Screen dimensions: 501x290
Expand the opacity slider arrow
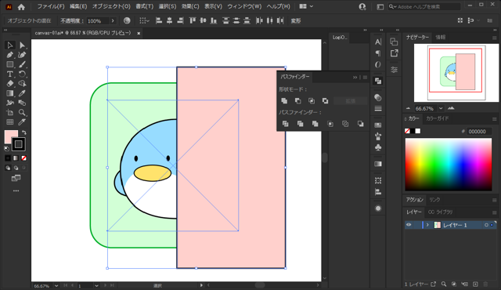tap(113, 21)
